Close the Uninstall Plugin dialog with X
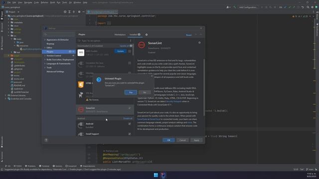Screen dimensions: 319x179 (x=152, y=76)
